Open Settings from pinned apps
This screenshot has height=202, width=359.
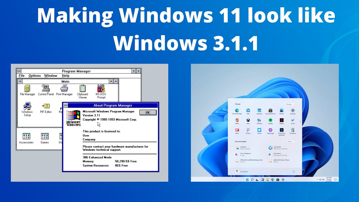[293, 112]
